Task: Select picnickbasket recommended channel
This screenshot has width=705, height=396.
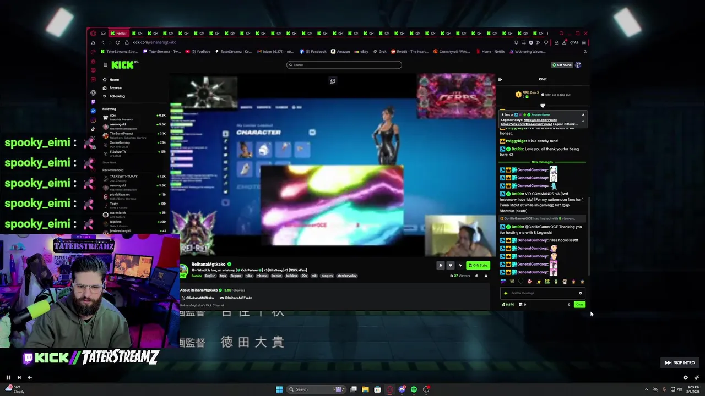Action: pos(134,196)
